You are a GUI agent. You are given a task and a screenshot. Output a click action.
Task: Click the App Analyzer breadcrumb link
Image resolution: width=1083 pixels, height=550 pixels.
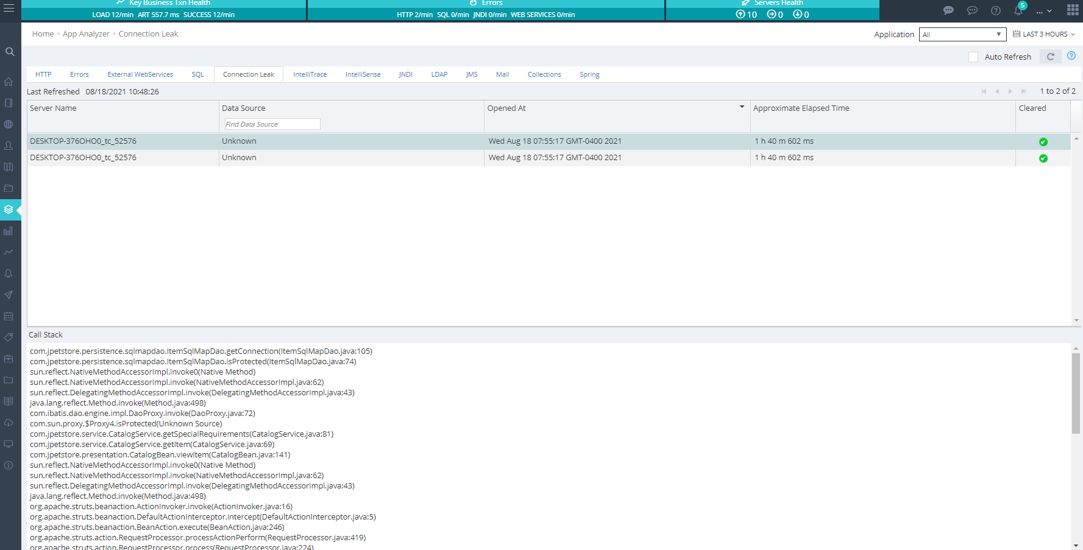pos(86,34)
